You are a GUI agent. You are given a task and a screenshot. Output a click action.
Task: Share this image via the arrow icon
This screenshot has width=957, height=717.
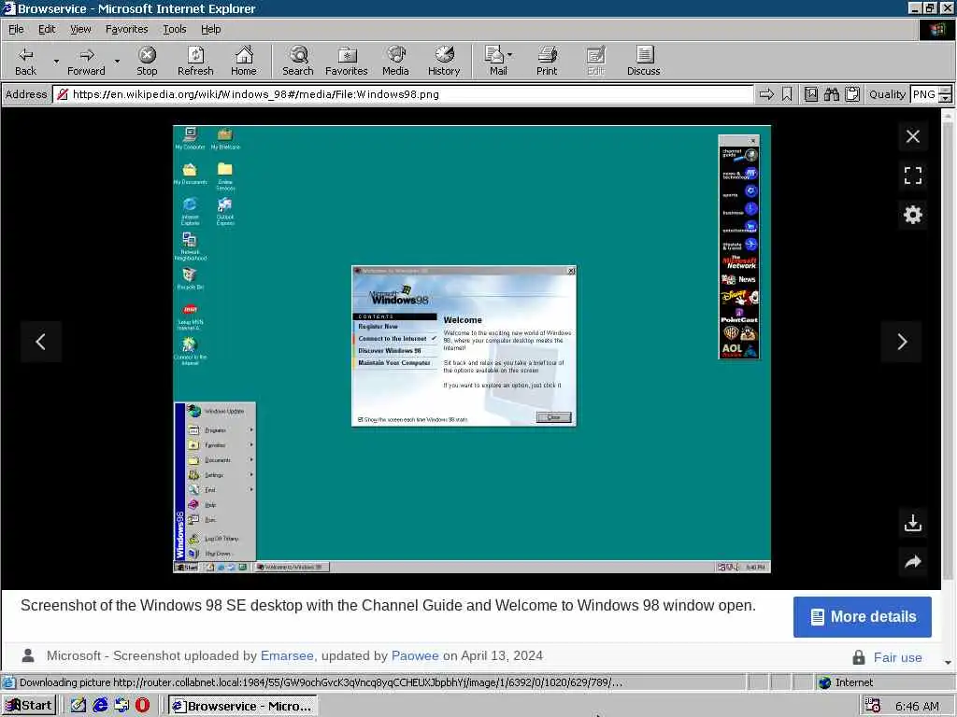(913, 561)
